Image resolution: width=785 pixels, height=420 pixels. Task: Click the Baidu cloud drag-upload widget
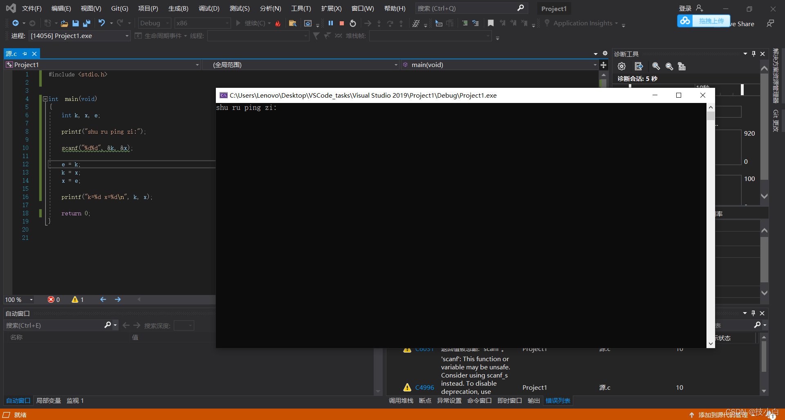click(703, 21)
